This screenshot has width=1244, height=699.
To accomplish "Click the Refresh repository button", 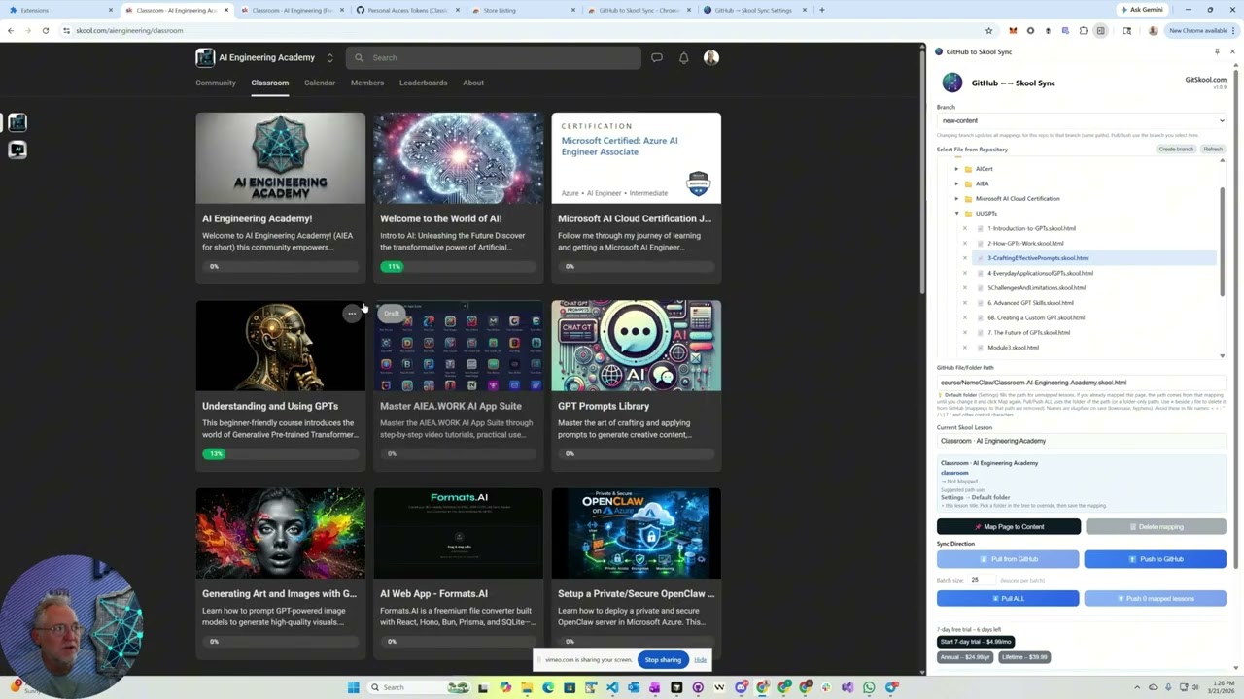I will pos(1213,150).
